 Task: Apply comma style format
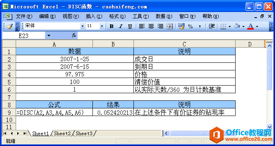[x=200, y=26]
